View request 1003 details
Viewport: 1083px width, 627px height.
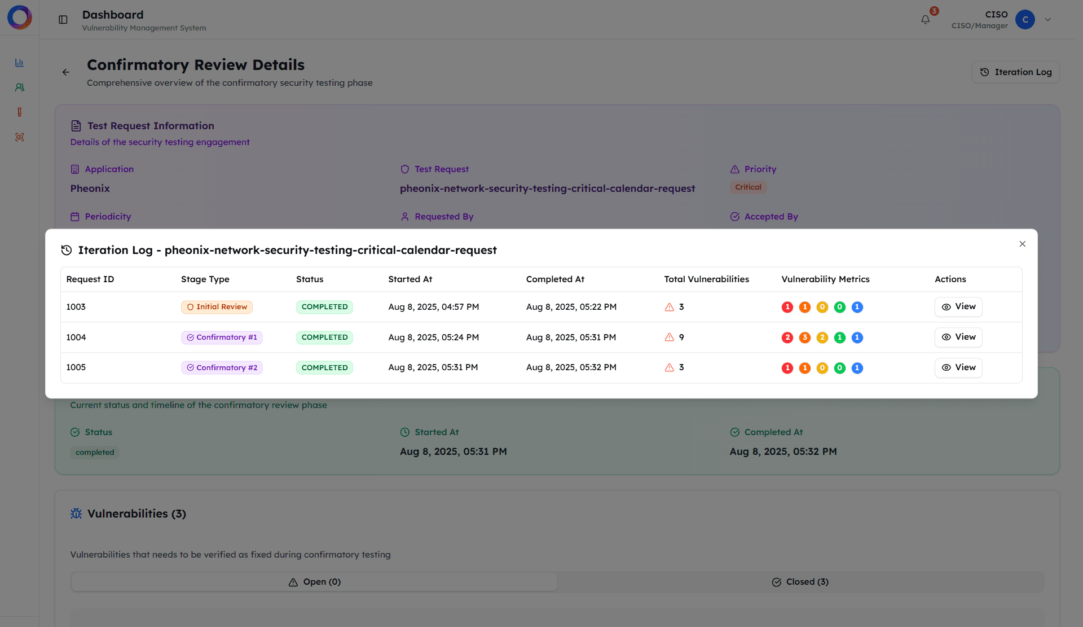[958, 306]
